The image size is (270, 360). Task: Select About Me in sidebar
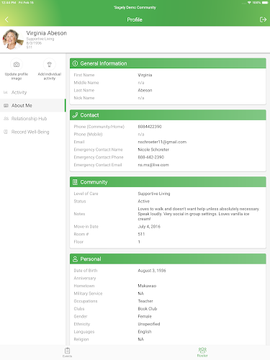pyautogui.click(x=33, y=105)
